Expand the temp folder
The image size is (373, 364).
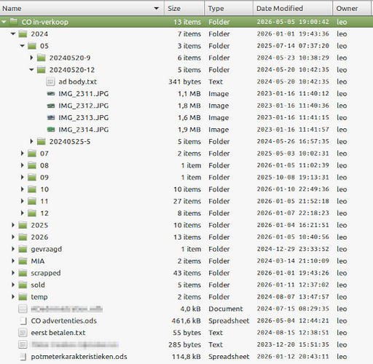[13, 297]
